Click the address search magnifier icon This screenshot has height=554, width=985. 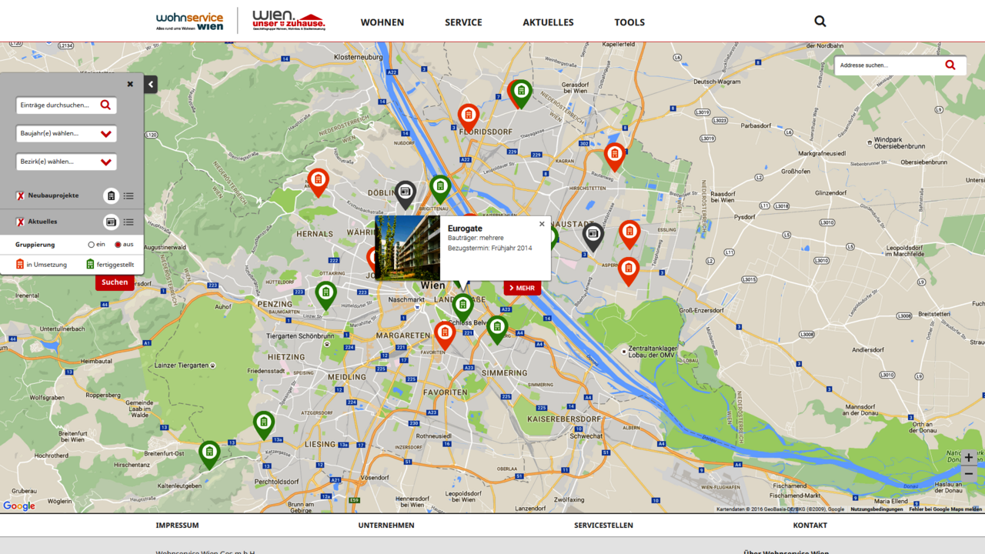pyautogui.click(x=951, y=65)
